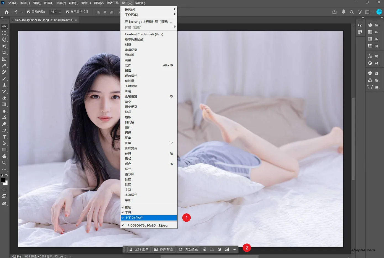This screenshot has width=384, height=258.
Task: Toggle the 显示变换控件 checkbox
Action: 67,12
